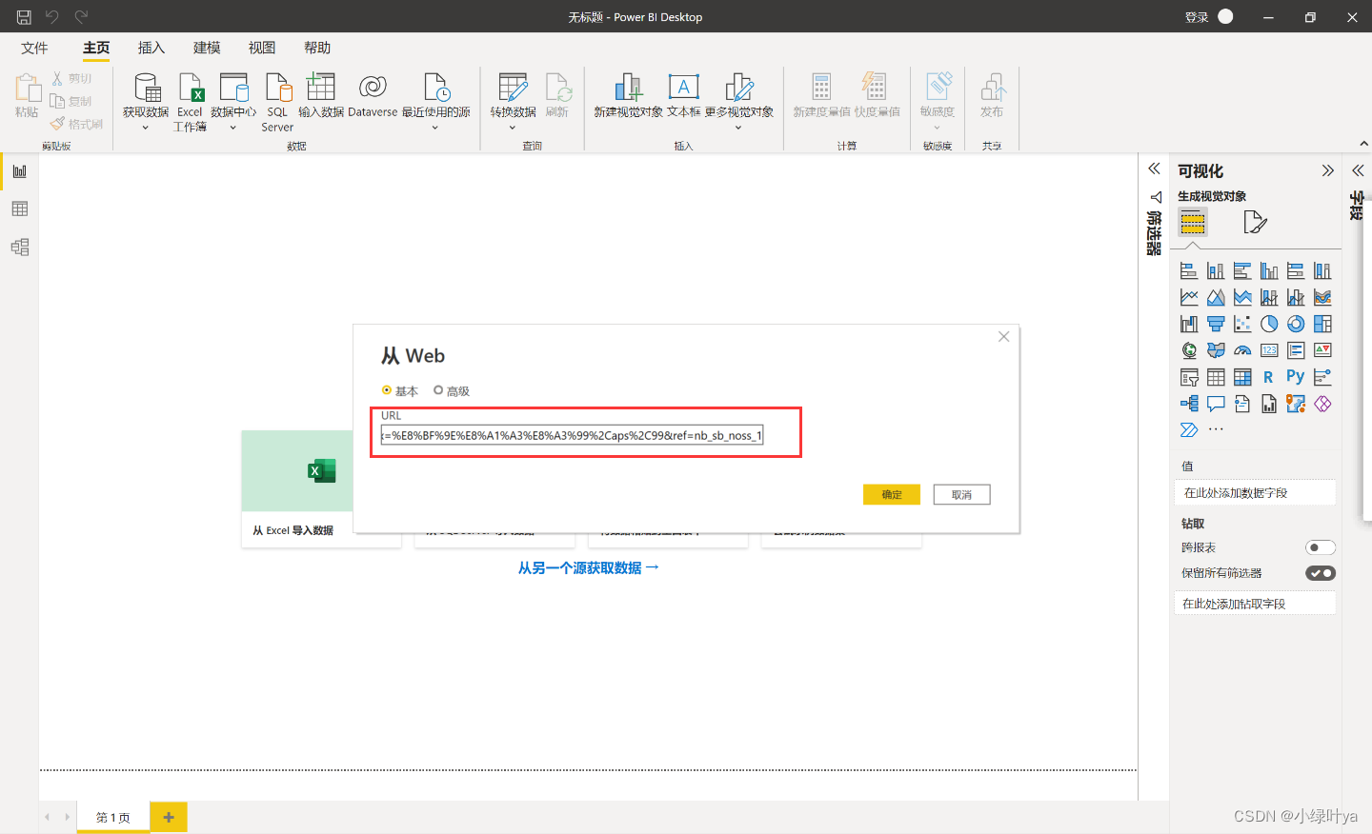Focus the URL input field
1372x834 pixels.
click(x=572, y=435)
